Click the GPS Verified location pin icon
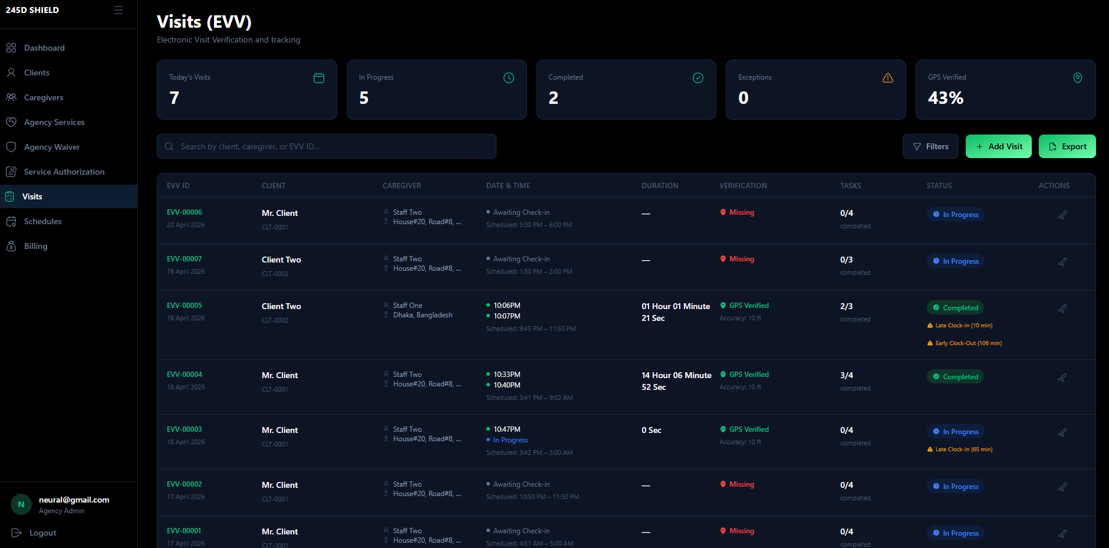Image resolution: width=1109 pixels, height=548 pixels. point(1078,78)
